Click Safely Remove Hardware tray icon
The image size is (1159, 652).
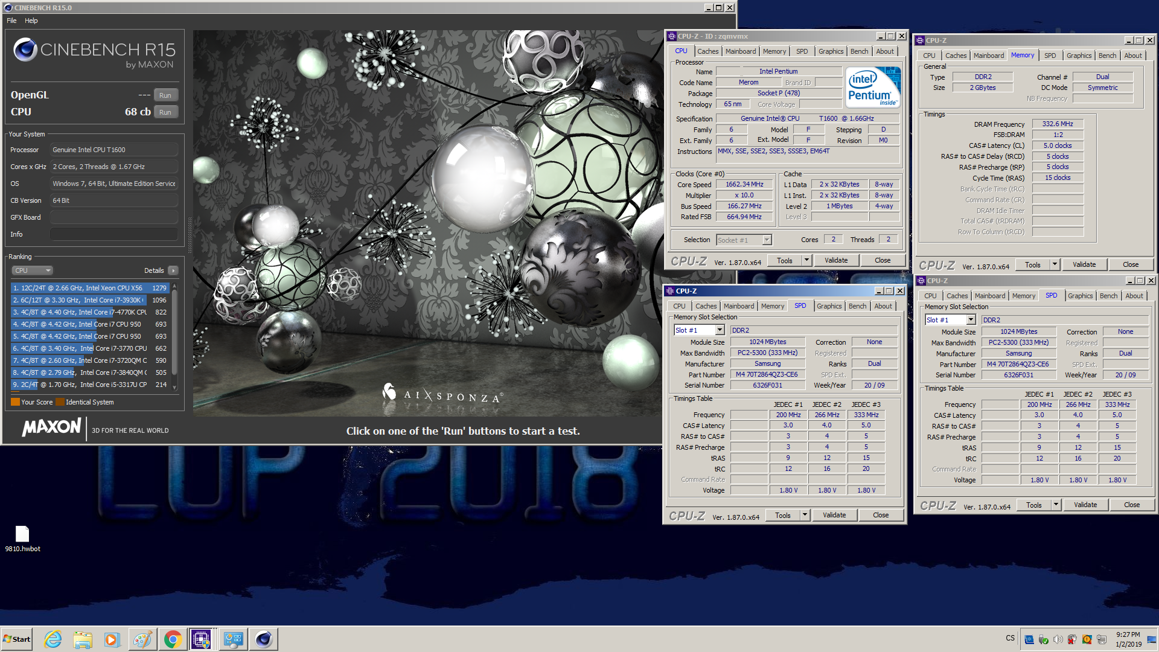coord(1044,639)
